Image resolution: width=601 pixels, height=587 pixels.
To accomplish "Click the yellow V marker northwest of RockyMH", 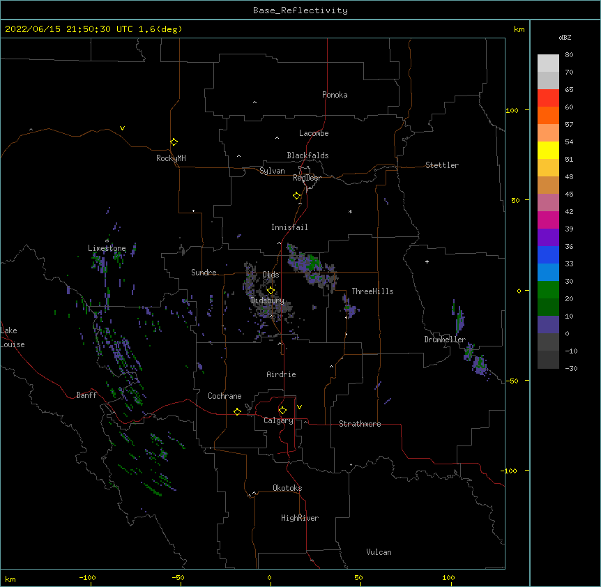I will 122,128.
